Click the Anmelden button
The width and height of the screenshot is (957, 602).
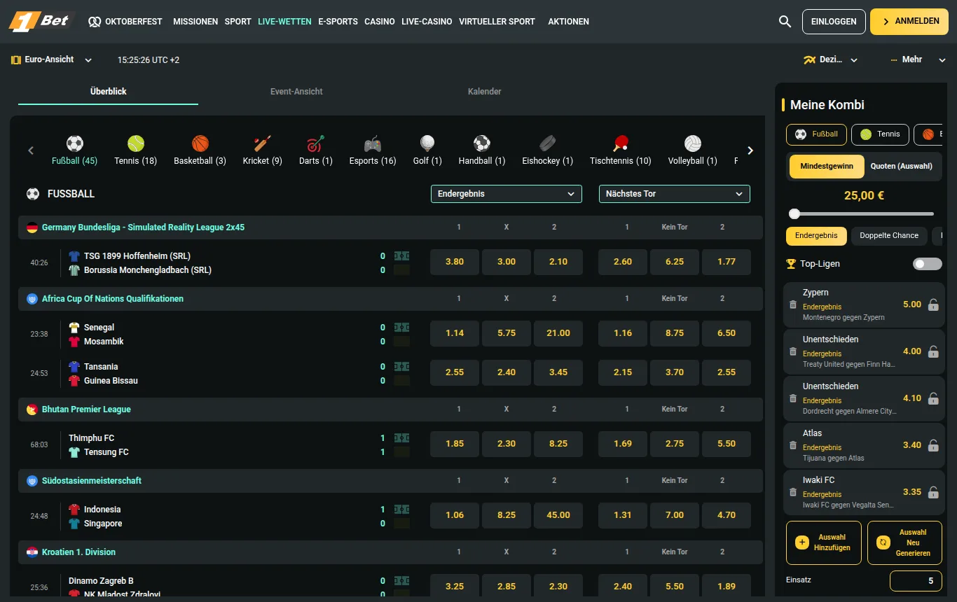(909, 22)
